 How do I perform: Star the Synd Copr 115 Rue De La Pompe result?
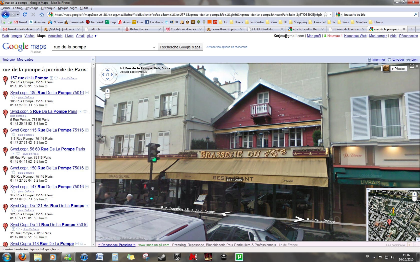pyautogui.click(x=13, y=134)
